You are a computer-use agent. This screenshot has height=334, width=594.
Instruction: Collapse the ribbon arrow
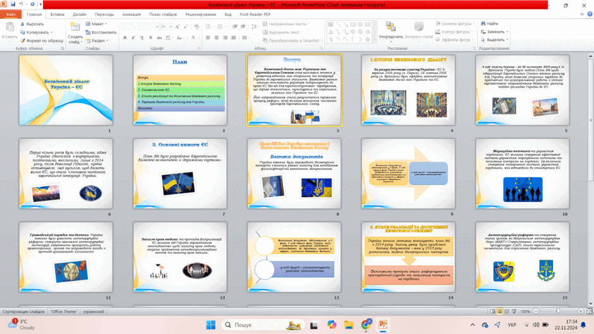coord(582,14)
